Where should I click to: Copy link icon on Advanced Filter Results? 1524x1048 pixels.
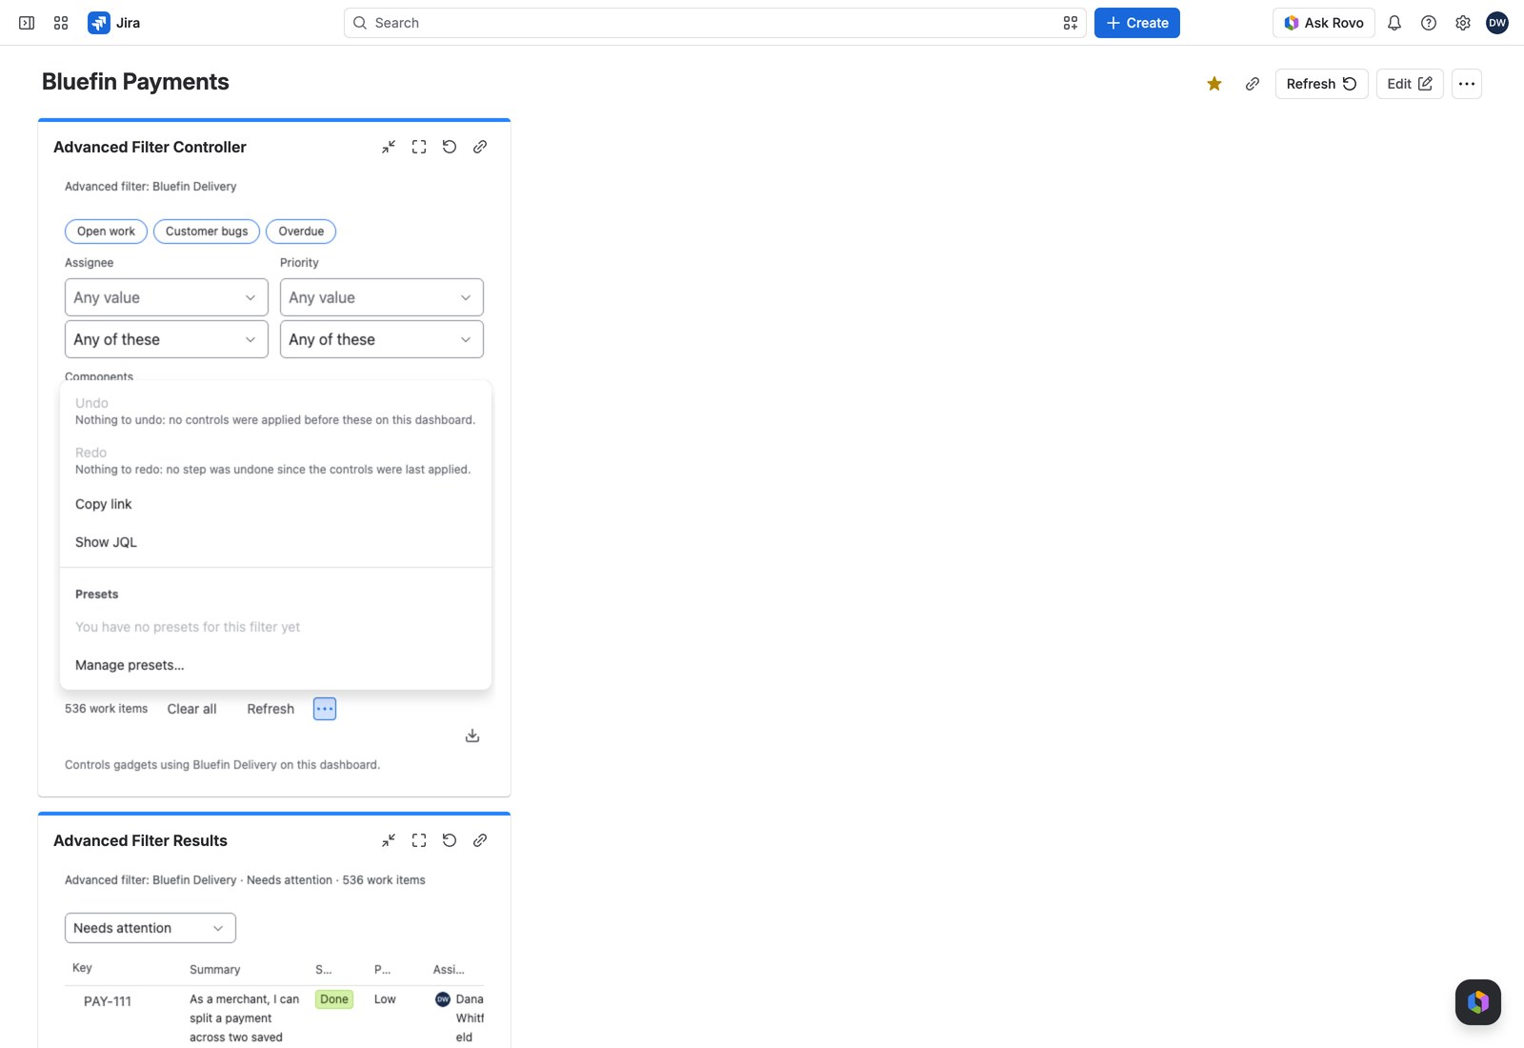[x=480, y=840]
